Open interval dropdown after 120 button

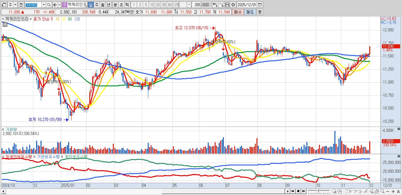click(x=189, y=5)
